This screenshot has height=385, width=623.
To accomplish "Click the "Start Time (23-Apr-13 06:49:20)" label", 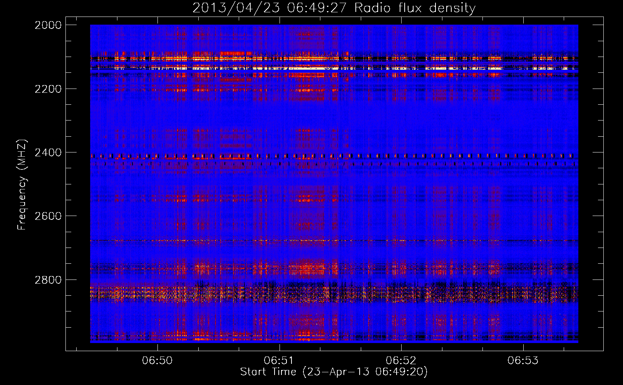I will (x=334, y=372).
